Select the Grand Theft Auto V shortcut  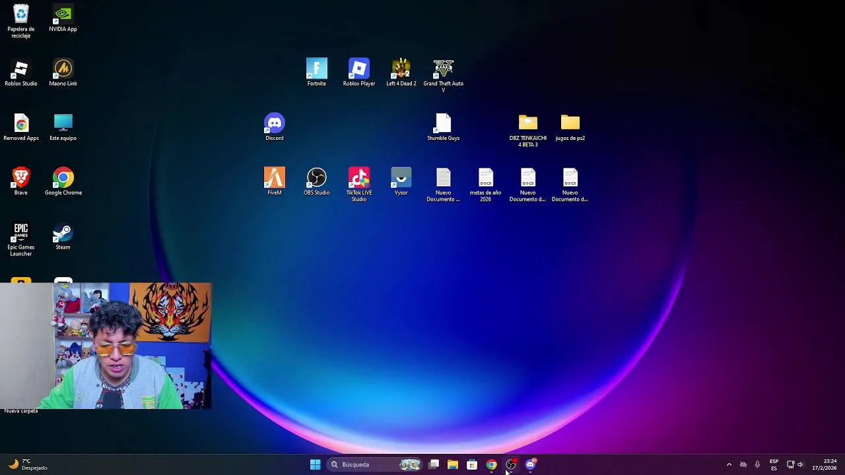point(443,75)
